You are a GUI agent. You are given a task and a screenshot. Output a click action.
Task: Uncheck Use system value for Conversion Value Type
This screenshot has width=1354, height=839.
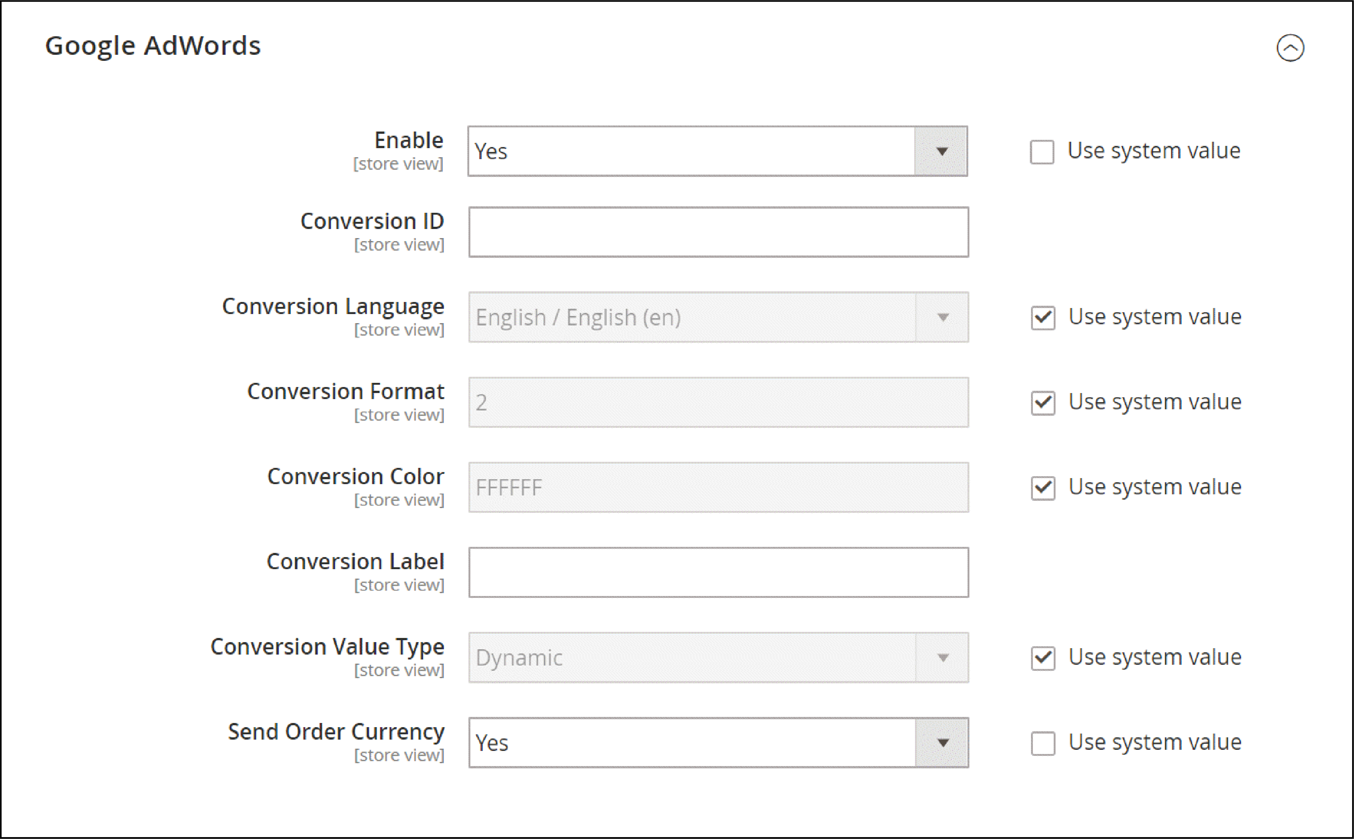(x=1043, y=658)
